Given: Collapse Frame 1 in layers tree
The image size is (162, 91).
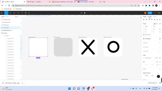Looking at the screenshot, I should (4, 36).
